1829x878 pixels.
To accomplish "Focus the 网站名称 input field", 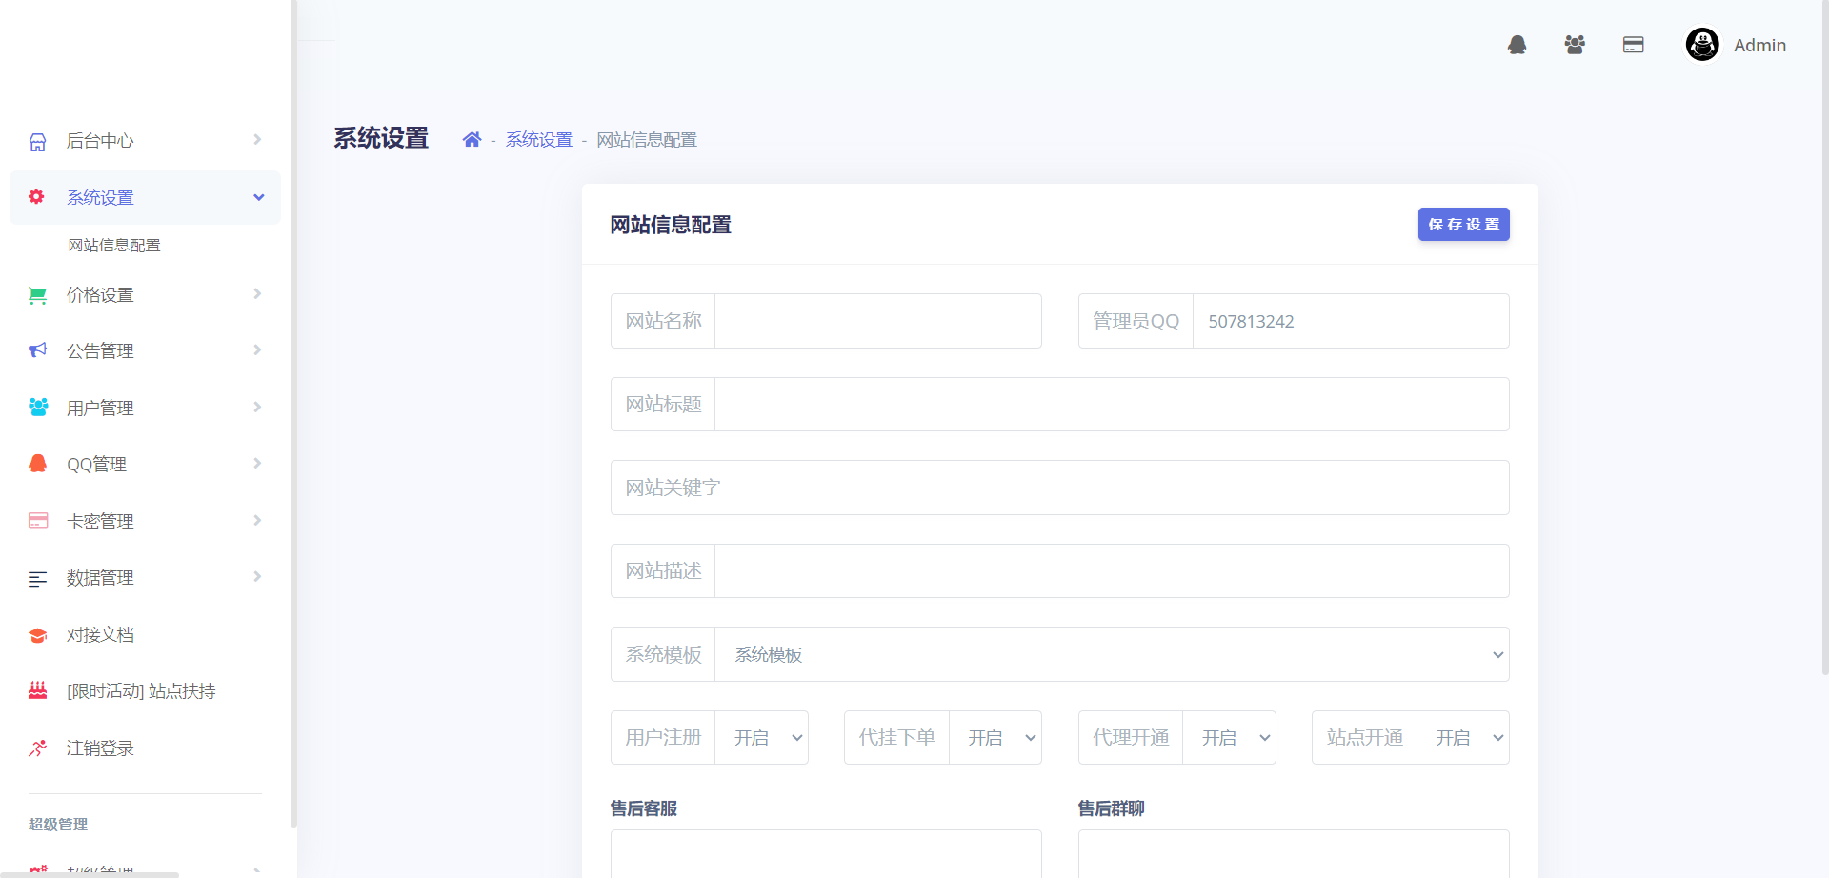I will pyautogui.click(x=878, y=321).
